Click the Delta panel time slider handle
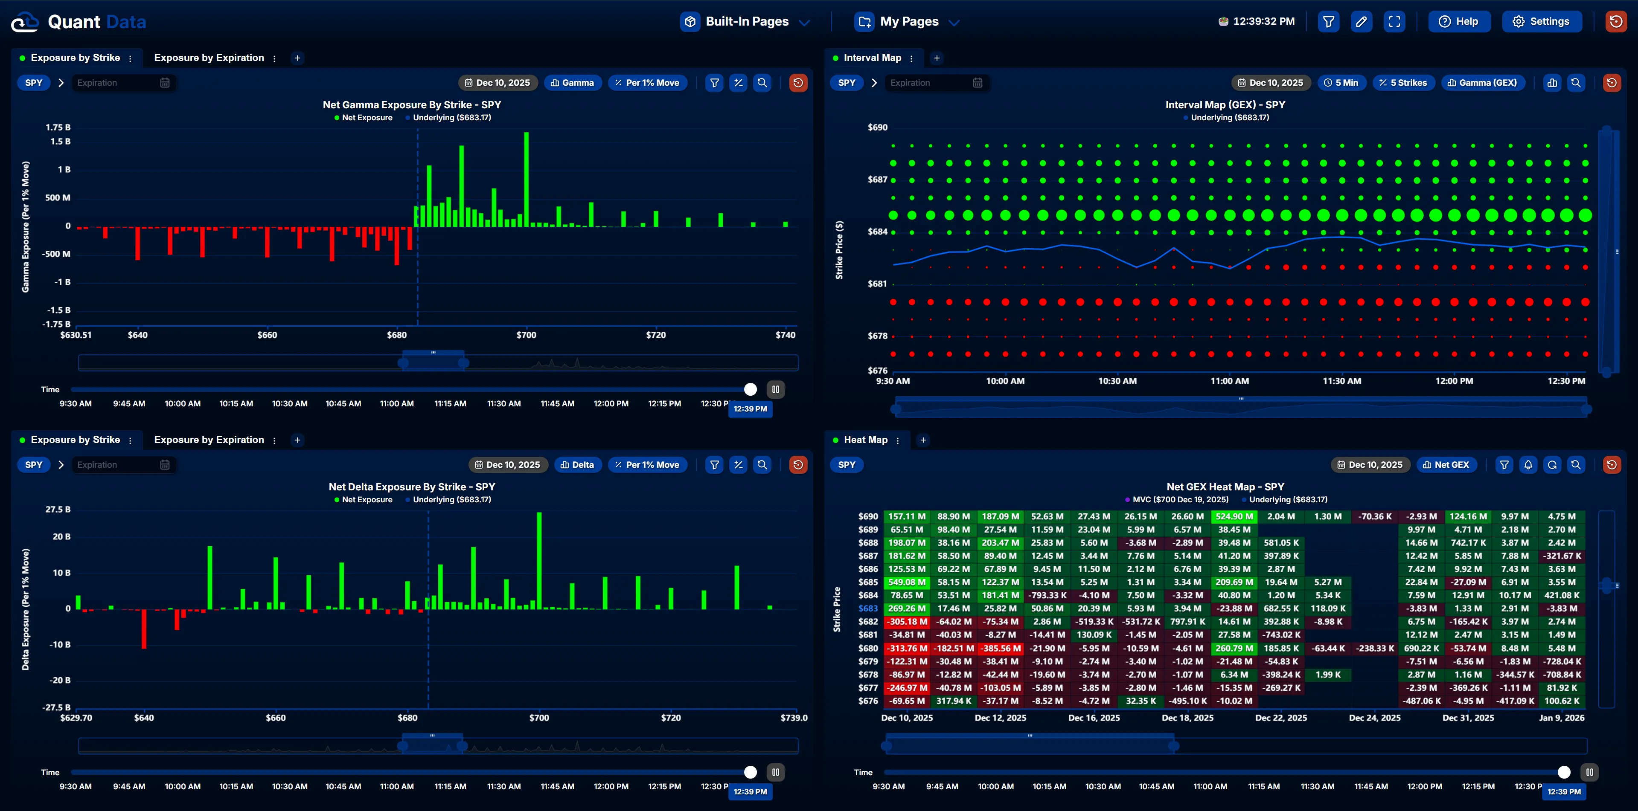1638x811 pixels. click(x=751, y=772)
